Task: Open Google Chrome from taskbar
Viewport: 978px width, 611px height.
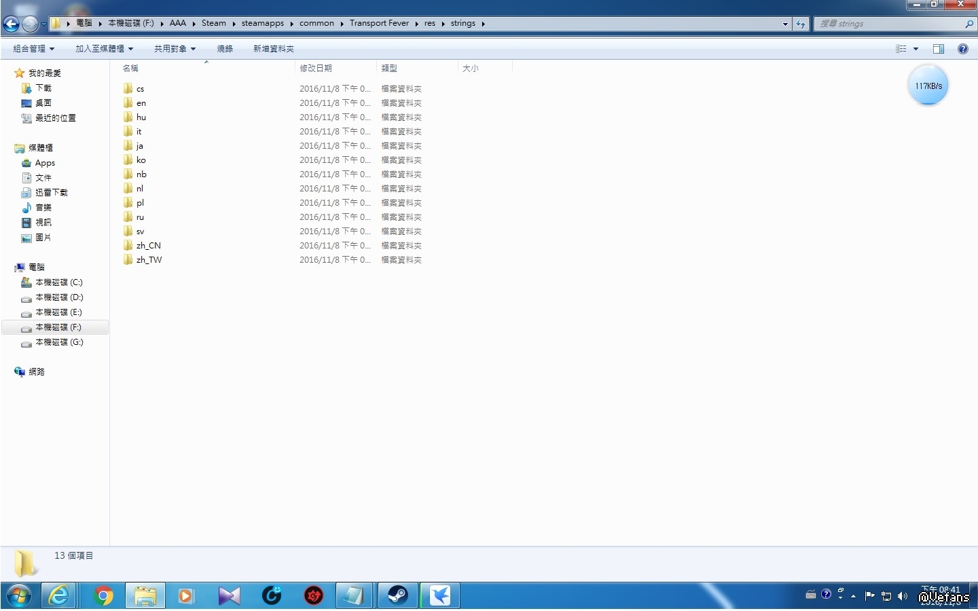Action: click(x=103, y=596)
